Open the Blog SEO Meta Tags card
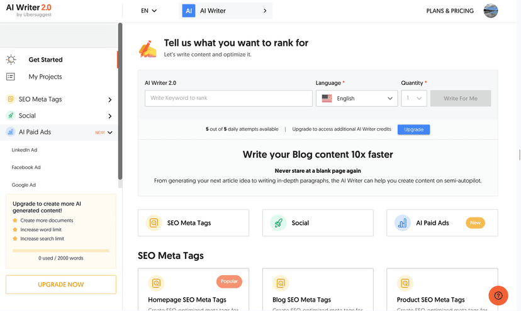 pyautogui.click(x=318, y=290)
